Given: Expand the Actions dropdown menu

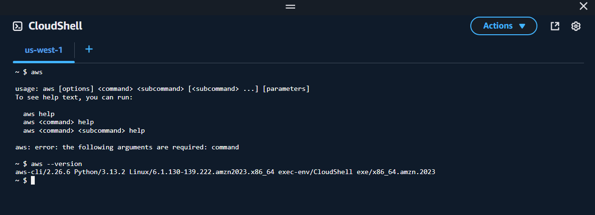Looking at the screenshot, I should [x=504, y=26].
